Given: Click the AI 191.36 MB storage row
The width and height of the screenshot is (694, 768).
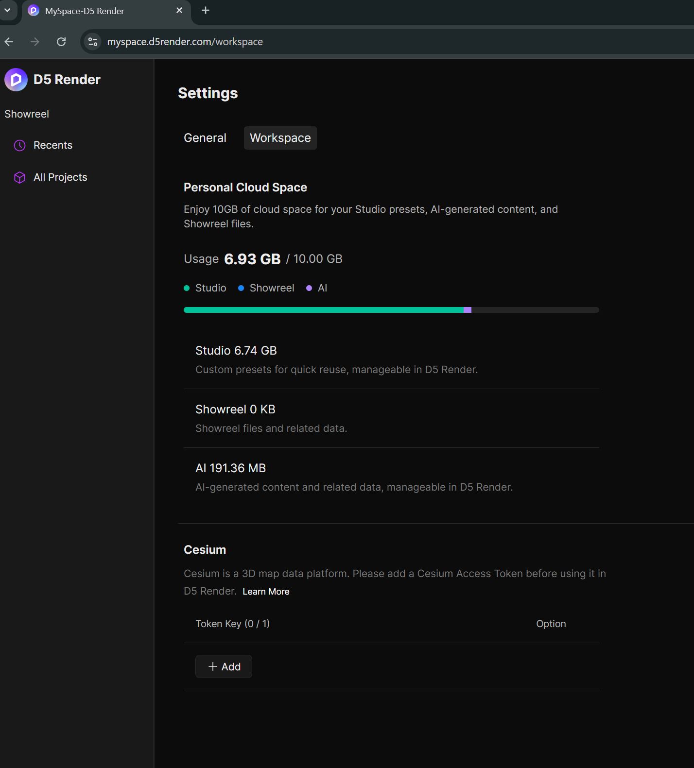Looking at the screenshot, I should coord(391,477).
